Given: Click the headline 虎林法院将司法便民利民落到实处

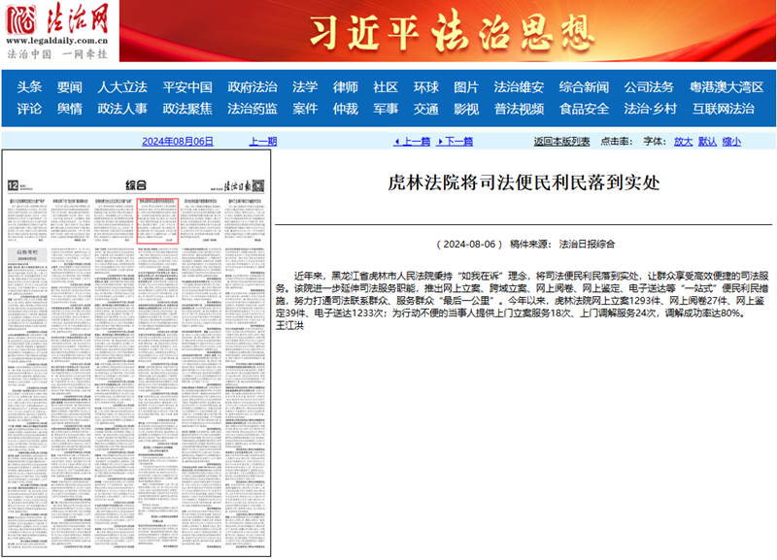Looking at the screenshot, I should [x=524, y=182].
